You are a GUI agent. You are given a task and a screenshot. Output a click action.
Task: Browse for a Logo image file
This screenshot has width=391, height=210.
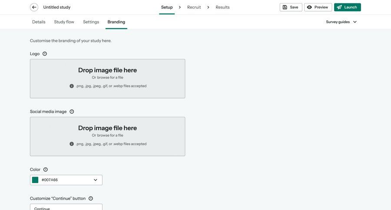tap(107, 78)
